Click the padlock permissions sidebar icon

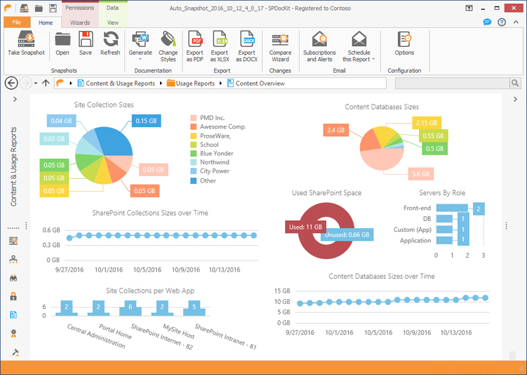tap(13, 297)
